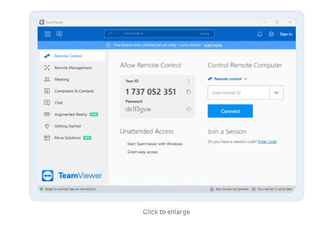Viewport: 318px width, 240px height.
Task: Close the TeamViewer window
Action: [290, 22]
